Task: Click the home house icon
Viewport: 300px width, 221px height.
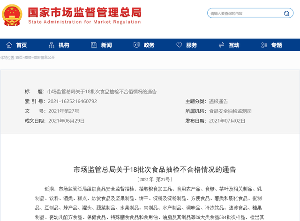Action: click(9, 45)
